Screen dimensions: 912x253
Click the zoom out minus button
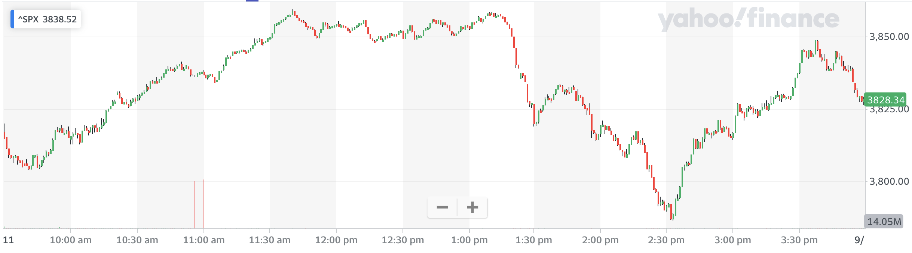(442, 207)
